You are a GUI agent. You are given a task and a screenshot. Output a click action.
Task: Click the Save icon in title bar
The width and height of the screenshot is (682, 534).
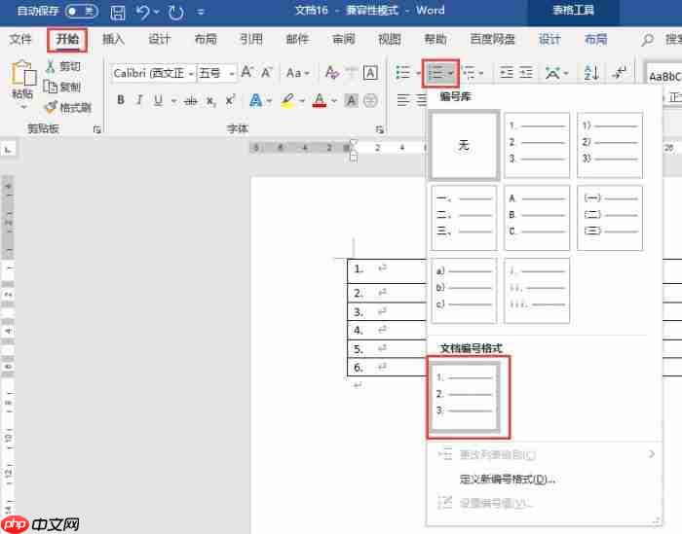[118, 12]
